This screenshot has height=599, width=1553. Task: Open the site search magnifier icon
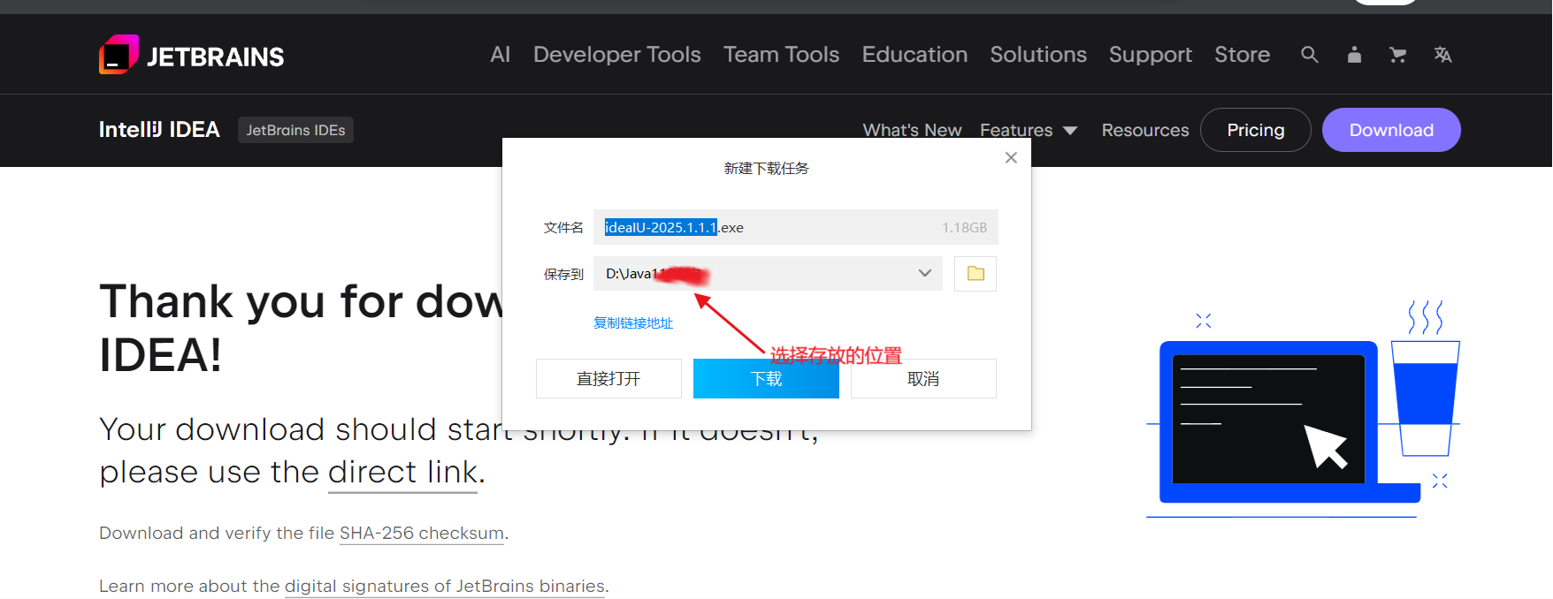1310,55
